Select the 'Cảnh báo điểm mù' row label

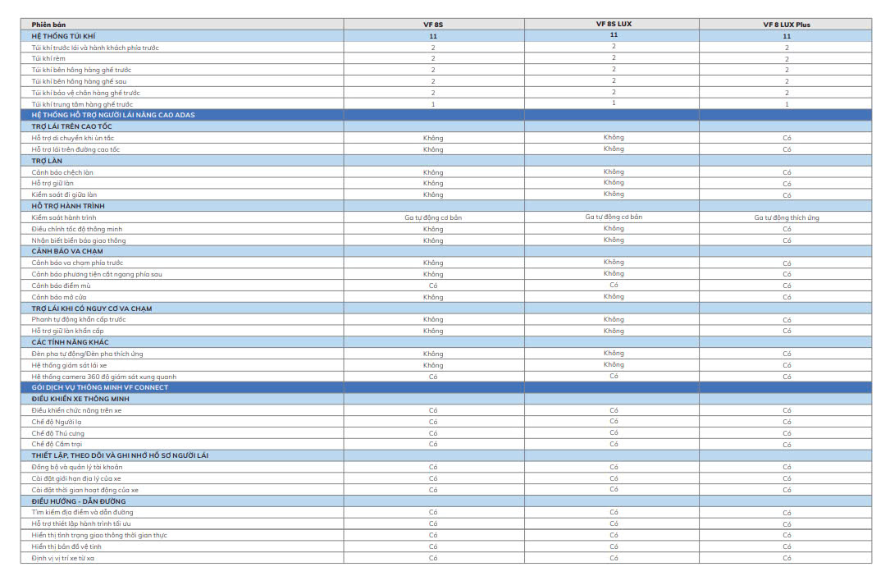(62, 286)
